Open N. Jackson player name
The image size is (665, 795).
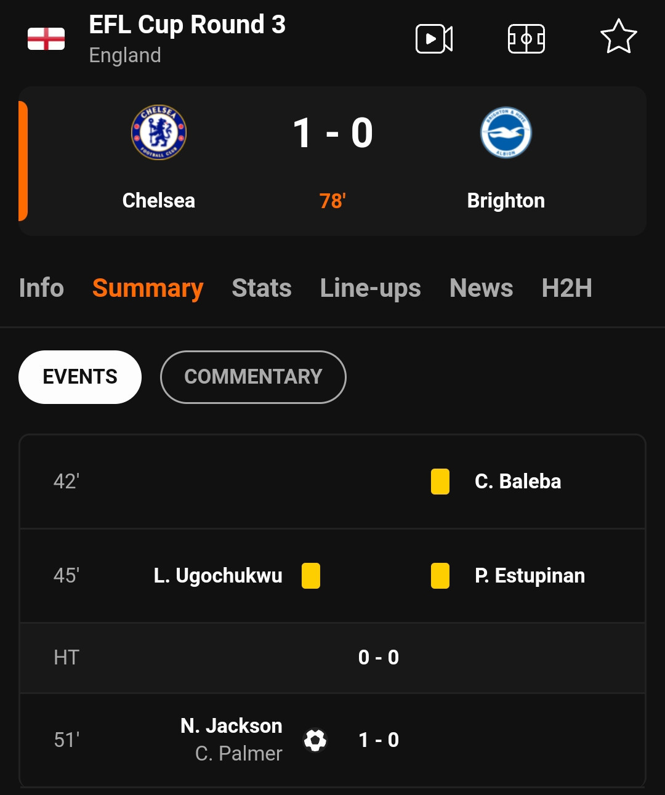(x=232, y=726)
